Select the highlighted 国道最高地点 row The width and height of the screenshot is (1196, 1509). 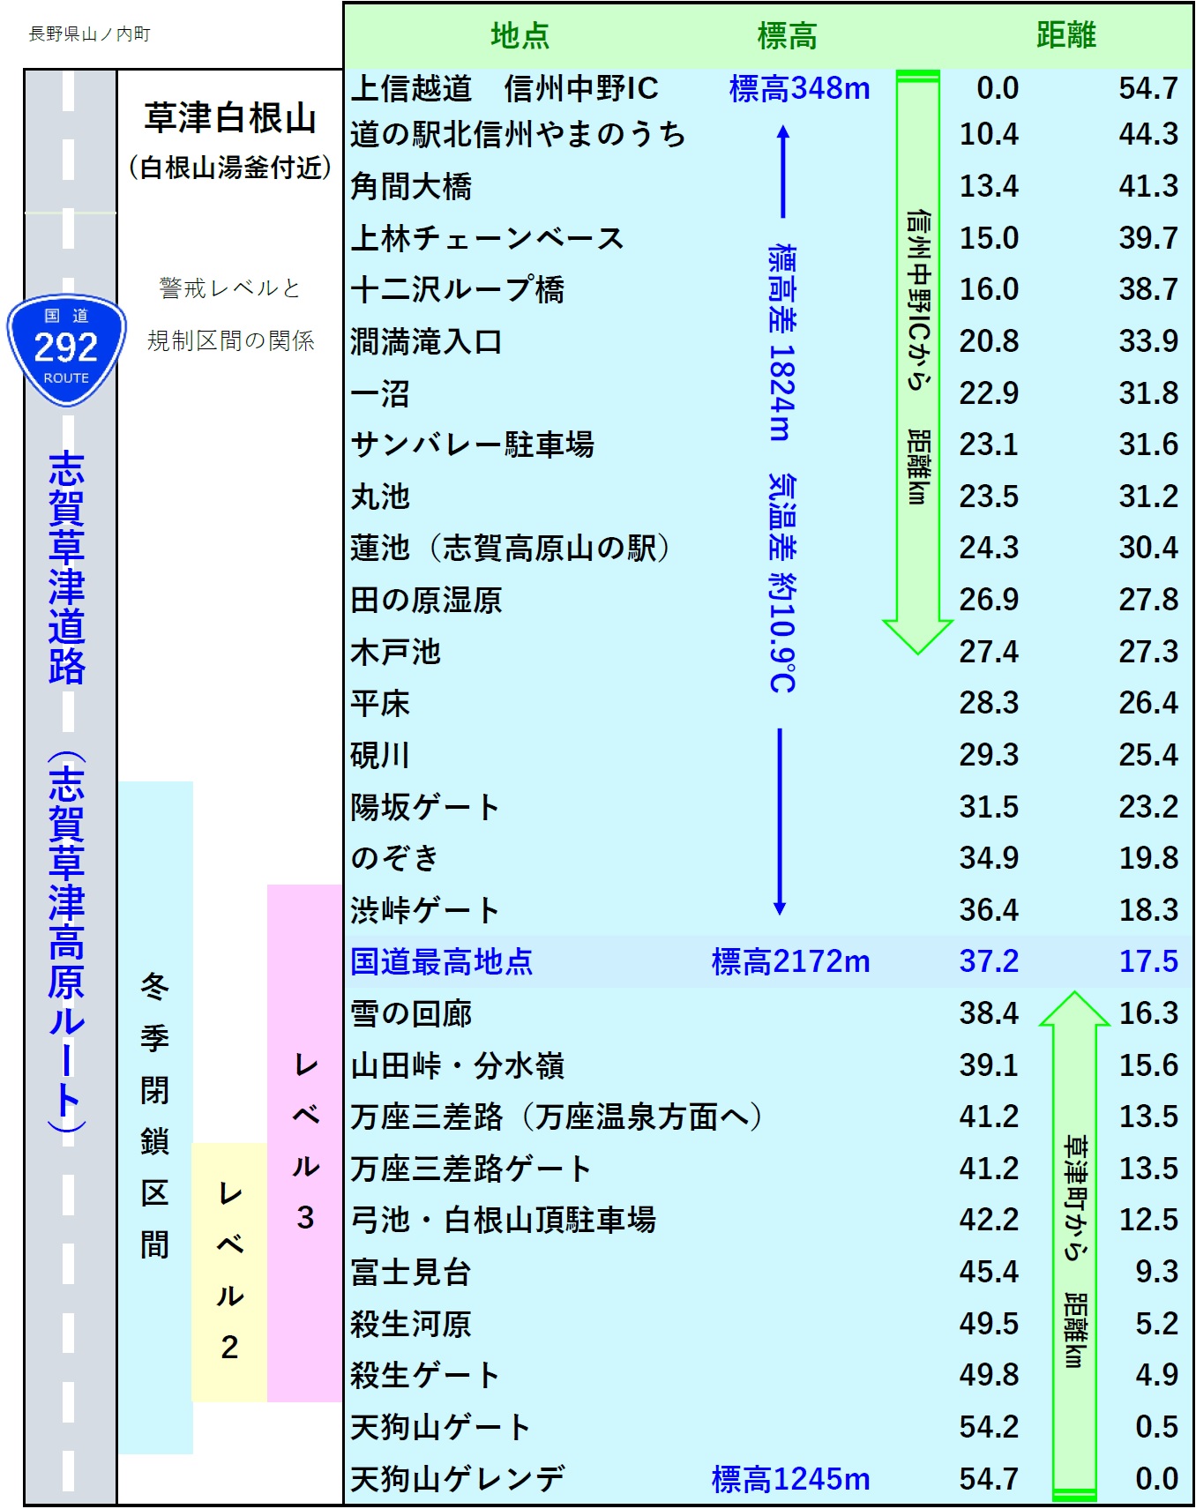pos(767,961)
